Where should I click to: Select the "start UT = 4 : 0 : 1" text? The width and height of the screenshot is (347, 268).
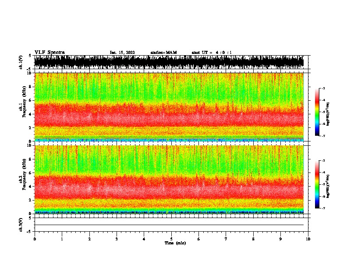[x=212, y=53]
